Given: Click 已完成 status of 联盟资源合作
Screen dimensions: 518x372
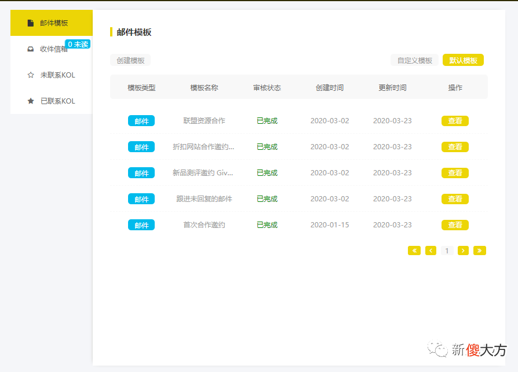Looking at the screenshot, I should 267,121.
